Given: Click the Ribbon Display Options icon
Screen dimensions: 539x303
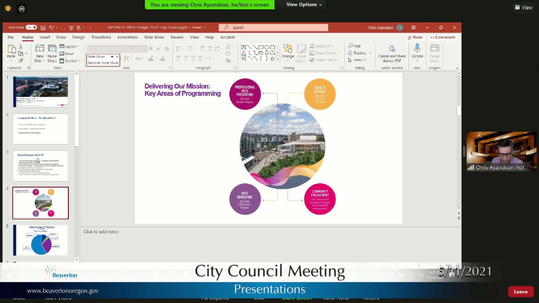Looking at the screenshot, I should pos(414,27).
